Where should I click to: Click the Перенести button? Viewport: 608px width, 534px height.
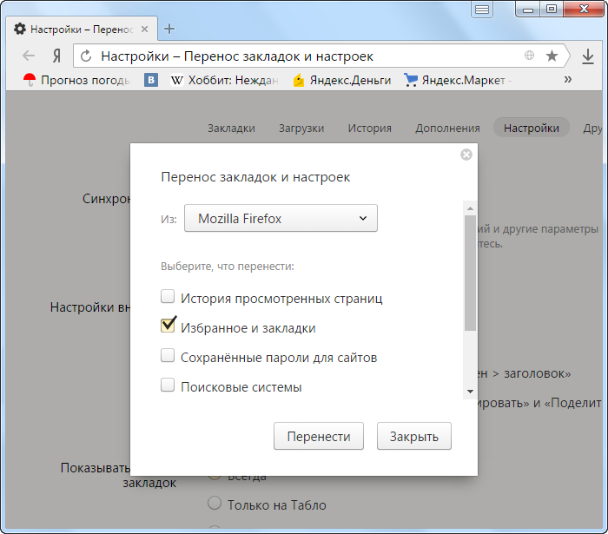[x=319, y=436]
